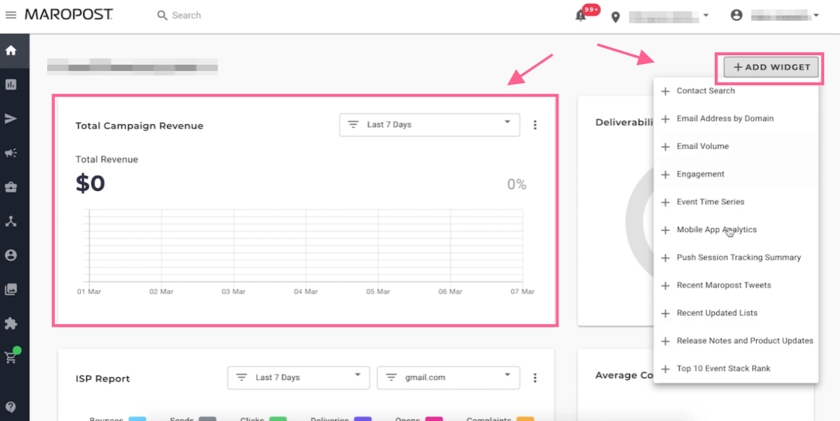This screenshot has height=421, width=840.
Task: Click the paper plane send icon
Action: click(x=11, y=119)
